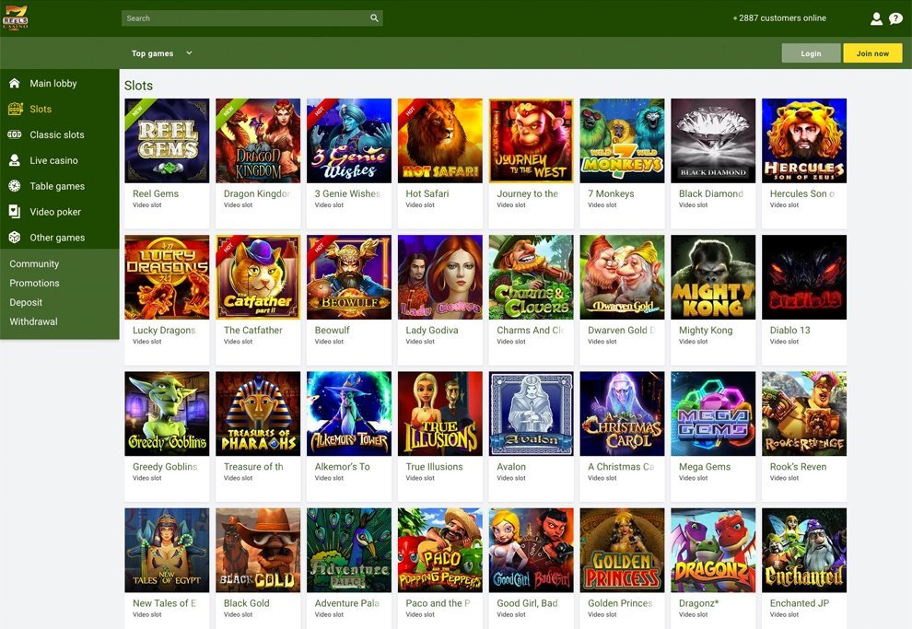Open the 7 Monkeys game thumbnail
This screenshot has height=629, width=912.
point(623,141)
